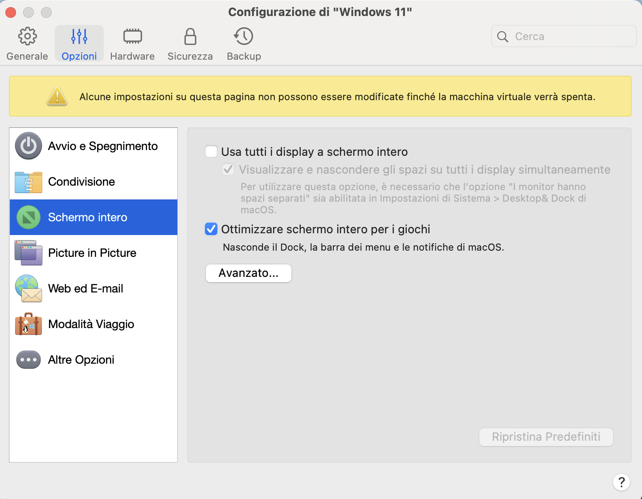Click the Altre Opzioni ellipsis icon
This screenshot has height=499, width=642.
click(29, 360)
